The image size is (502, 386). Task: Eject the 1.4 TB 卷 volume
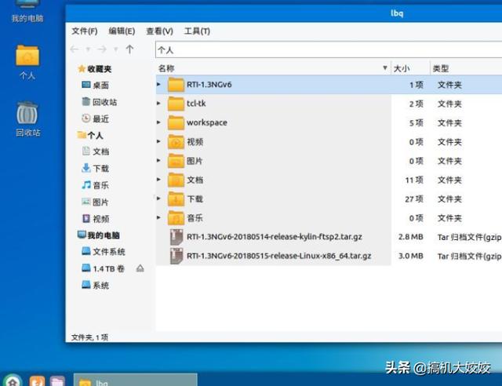pyautogui.click(x=140, y=268)
